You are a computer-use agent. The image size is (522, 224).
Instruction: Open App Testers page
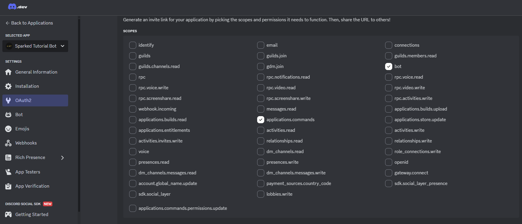click(x=35, y=172)
